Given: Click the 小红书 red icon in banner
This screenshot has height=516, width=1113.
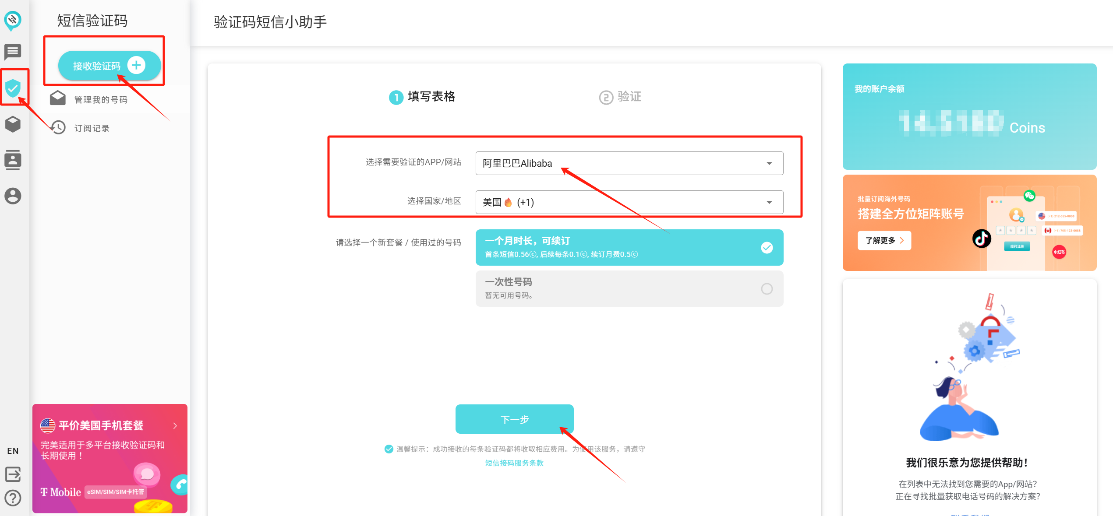Looking at the screenshot, I should (1059, 252).
